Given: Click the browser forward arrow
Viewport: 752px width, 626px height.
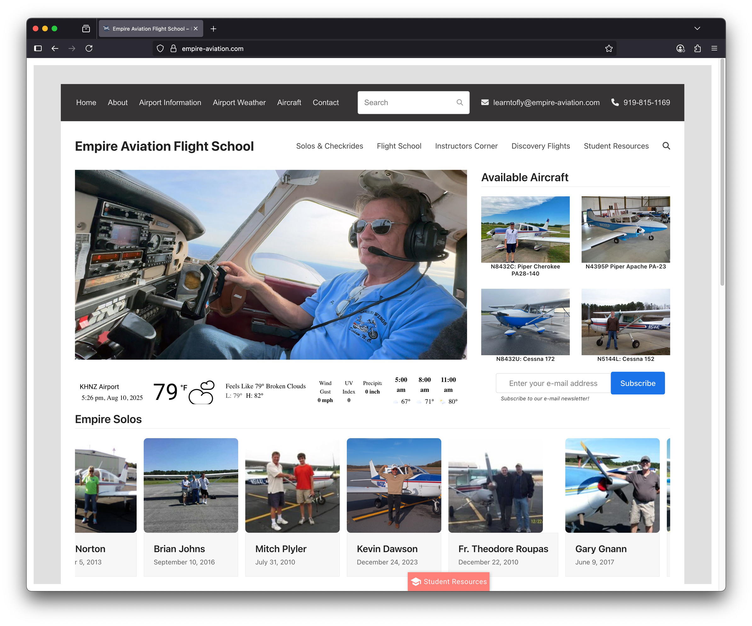Looking at the screenshot, I should (x=72, y=49).
